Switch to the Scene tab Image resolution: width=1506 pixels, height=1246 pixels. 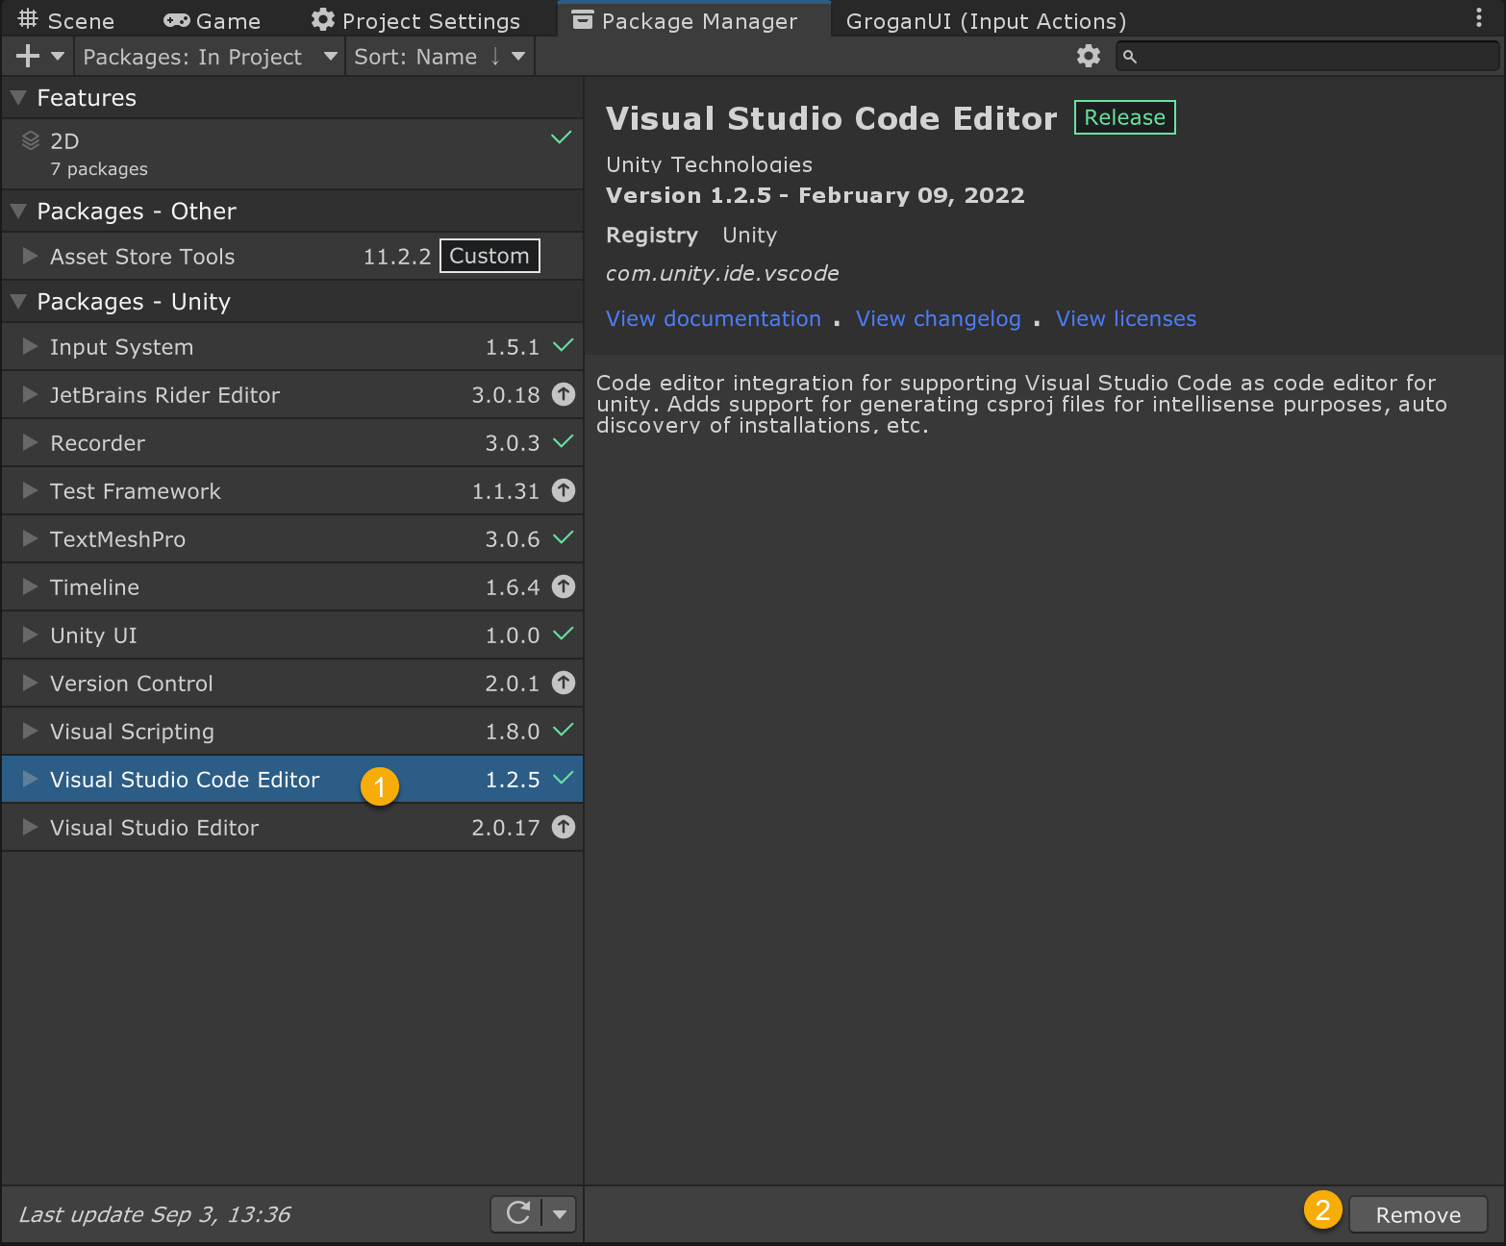tap(65, 20)
